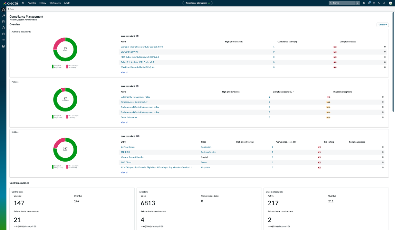Click the Compliance Workspace title pill
This screenshot has height=230, width=395.
(197, 3)
